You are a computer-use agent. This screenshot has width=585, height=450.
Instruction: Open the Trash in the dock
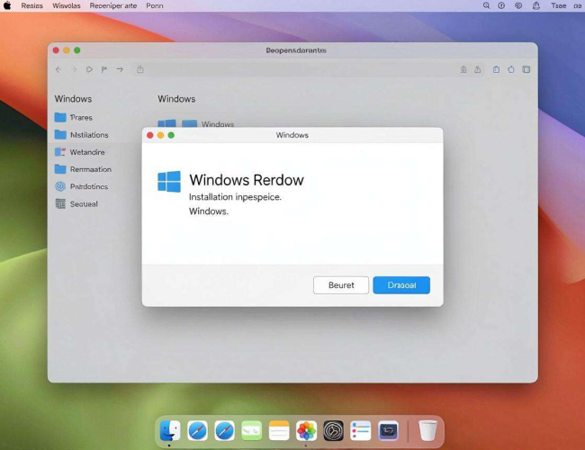click(427, 430)
